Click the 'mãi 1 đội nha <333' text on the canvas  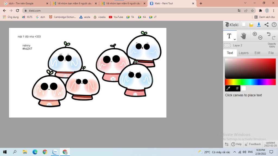pos(29,37)
